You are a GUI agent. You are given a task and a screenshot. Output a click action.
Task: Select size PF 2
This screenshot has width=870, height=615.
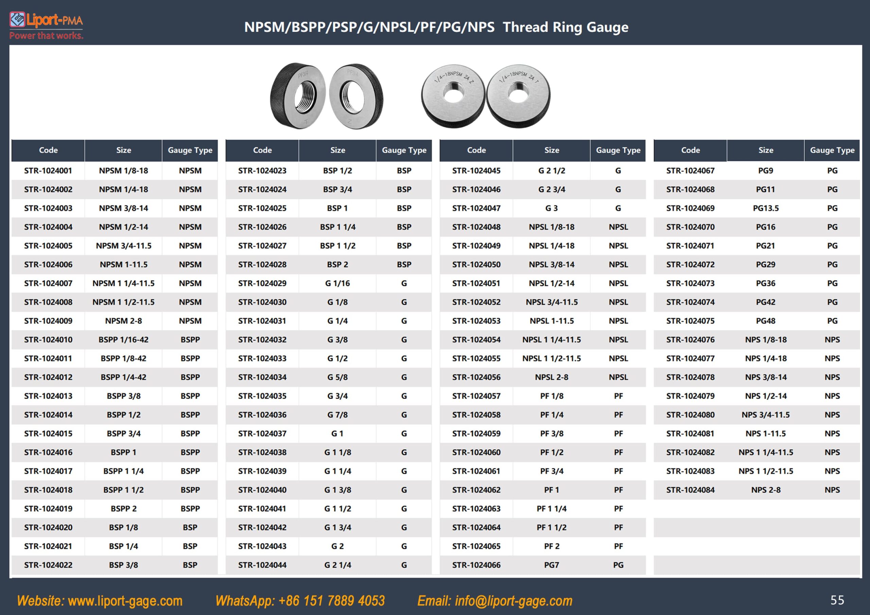pos(552,546)
